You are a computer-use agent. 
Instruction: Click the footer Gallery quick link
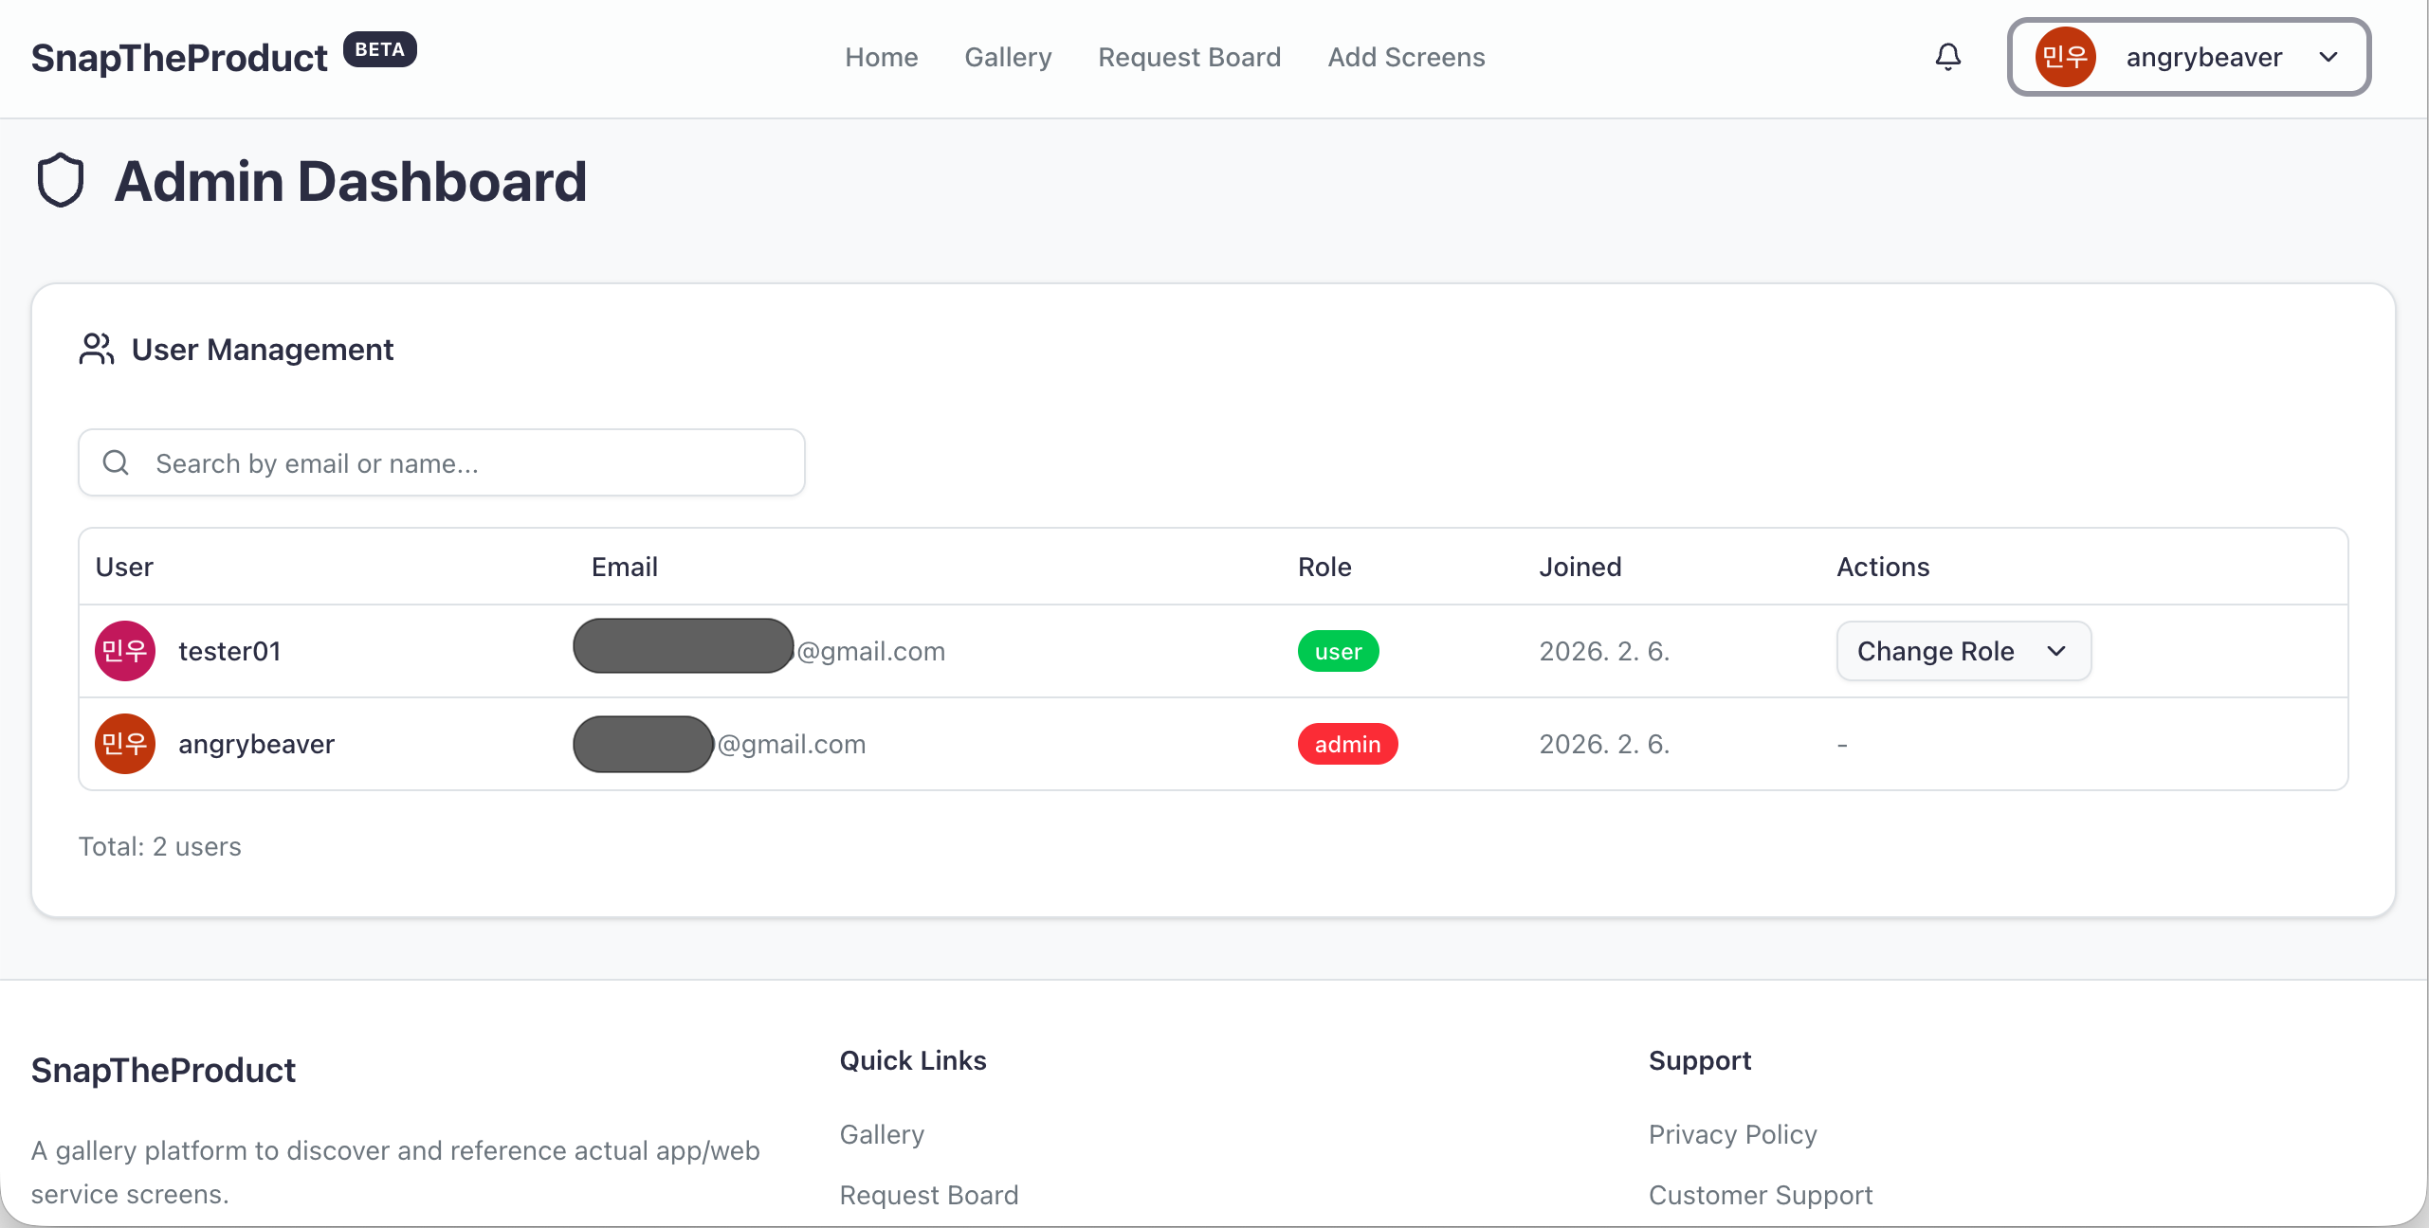click(x=882, y=1134)
